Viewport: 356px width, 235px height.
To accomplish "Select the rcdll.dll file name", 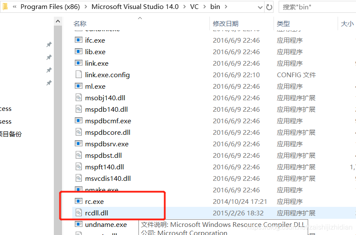I will tap(97, 213).
